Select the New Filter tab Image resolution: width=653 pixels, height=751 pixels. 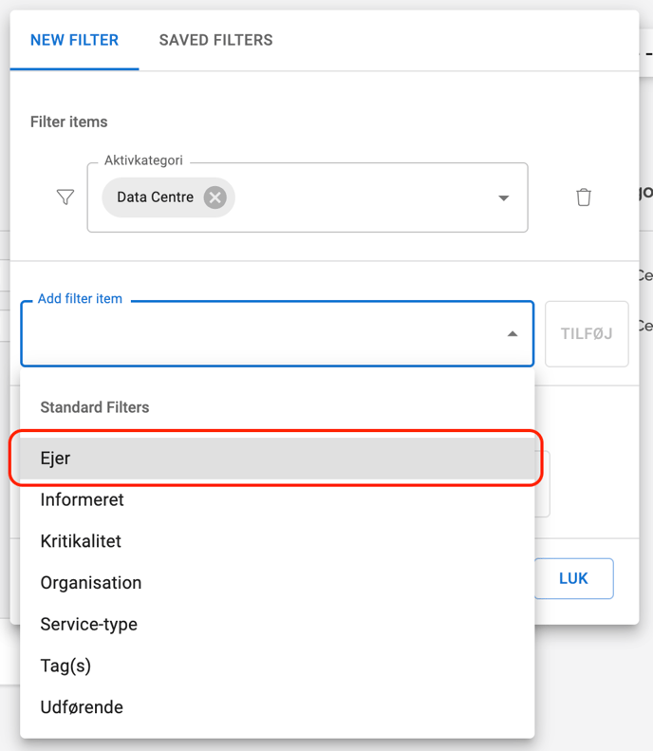click(x=74, y=40)
